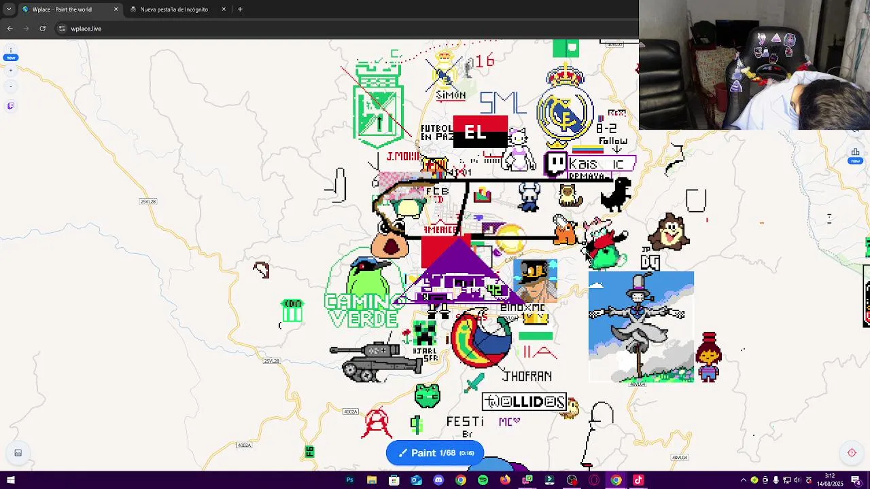Open Spotify from the taskbar

pos(483,480)
